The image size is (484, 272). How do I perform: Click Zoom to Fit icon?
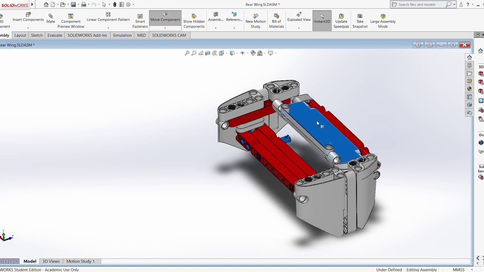coord(187,53)
